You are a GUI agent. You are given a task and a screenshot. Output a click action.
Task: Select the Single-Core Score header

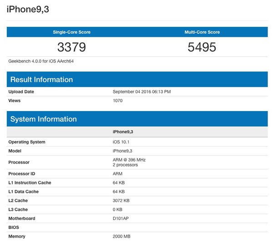[72, 32]
